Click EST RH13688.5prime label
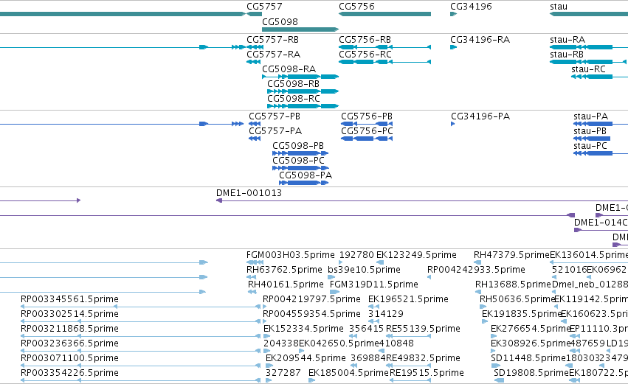 click(514, 284)
